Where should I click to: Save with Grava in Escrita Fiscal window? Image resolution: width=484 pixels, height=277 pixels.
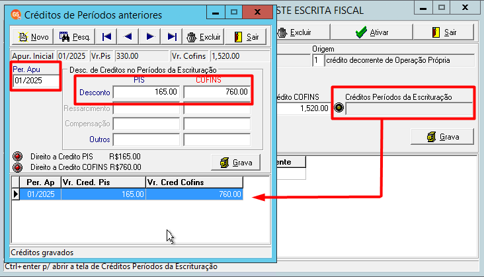click(442, 137)
